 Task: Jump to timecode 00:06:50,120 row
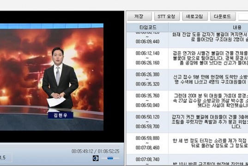147,122
